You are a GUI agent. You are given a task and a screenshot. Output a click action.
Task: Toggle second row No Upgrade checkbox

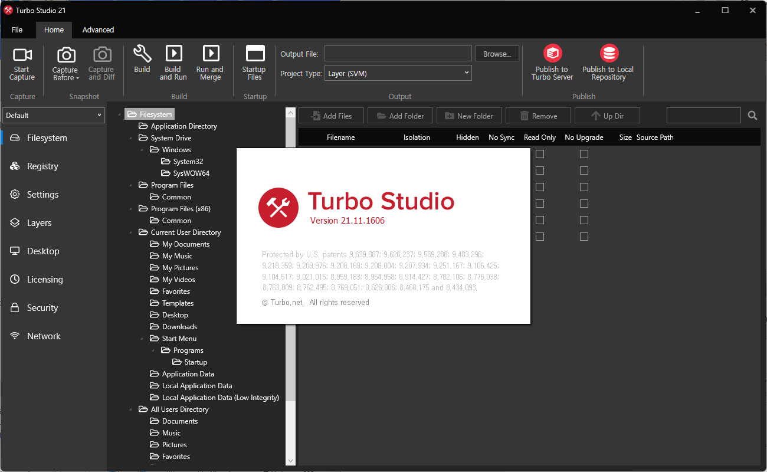pos(584,171)
